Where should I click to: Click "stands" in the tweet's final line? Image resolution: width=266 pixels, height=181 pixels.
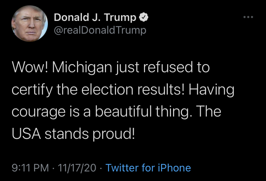pyautogui.click(x=67, y=134)
